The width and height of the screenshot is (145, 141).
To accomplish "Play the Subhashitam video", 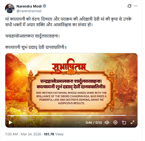I will (10, 122).
